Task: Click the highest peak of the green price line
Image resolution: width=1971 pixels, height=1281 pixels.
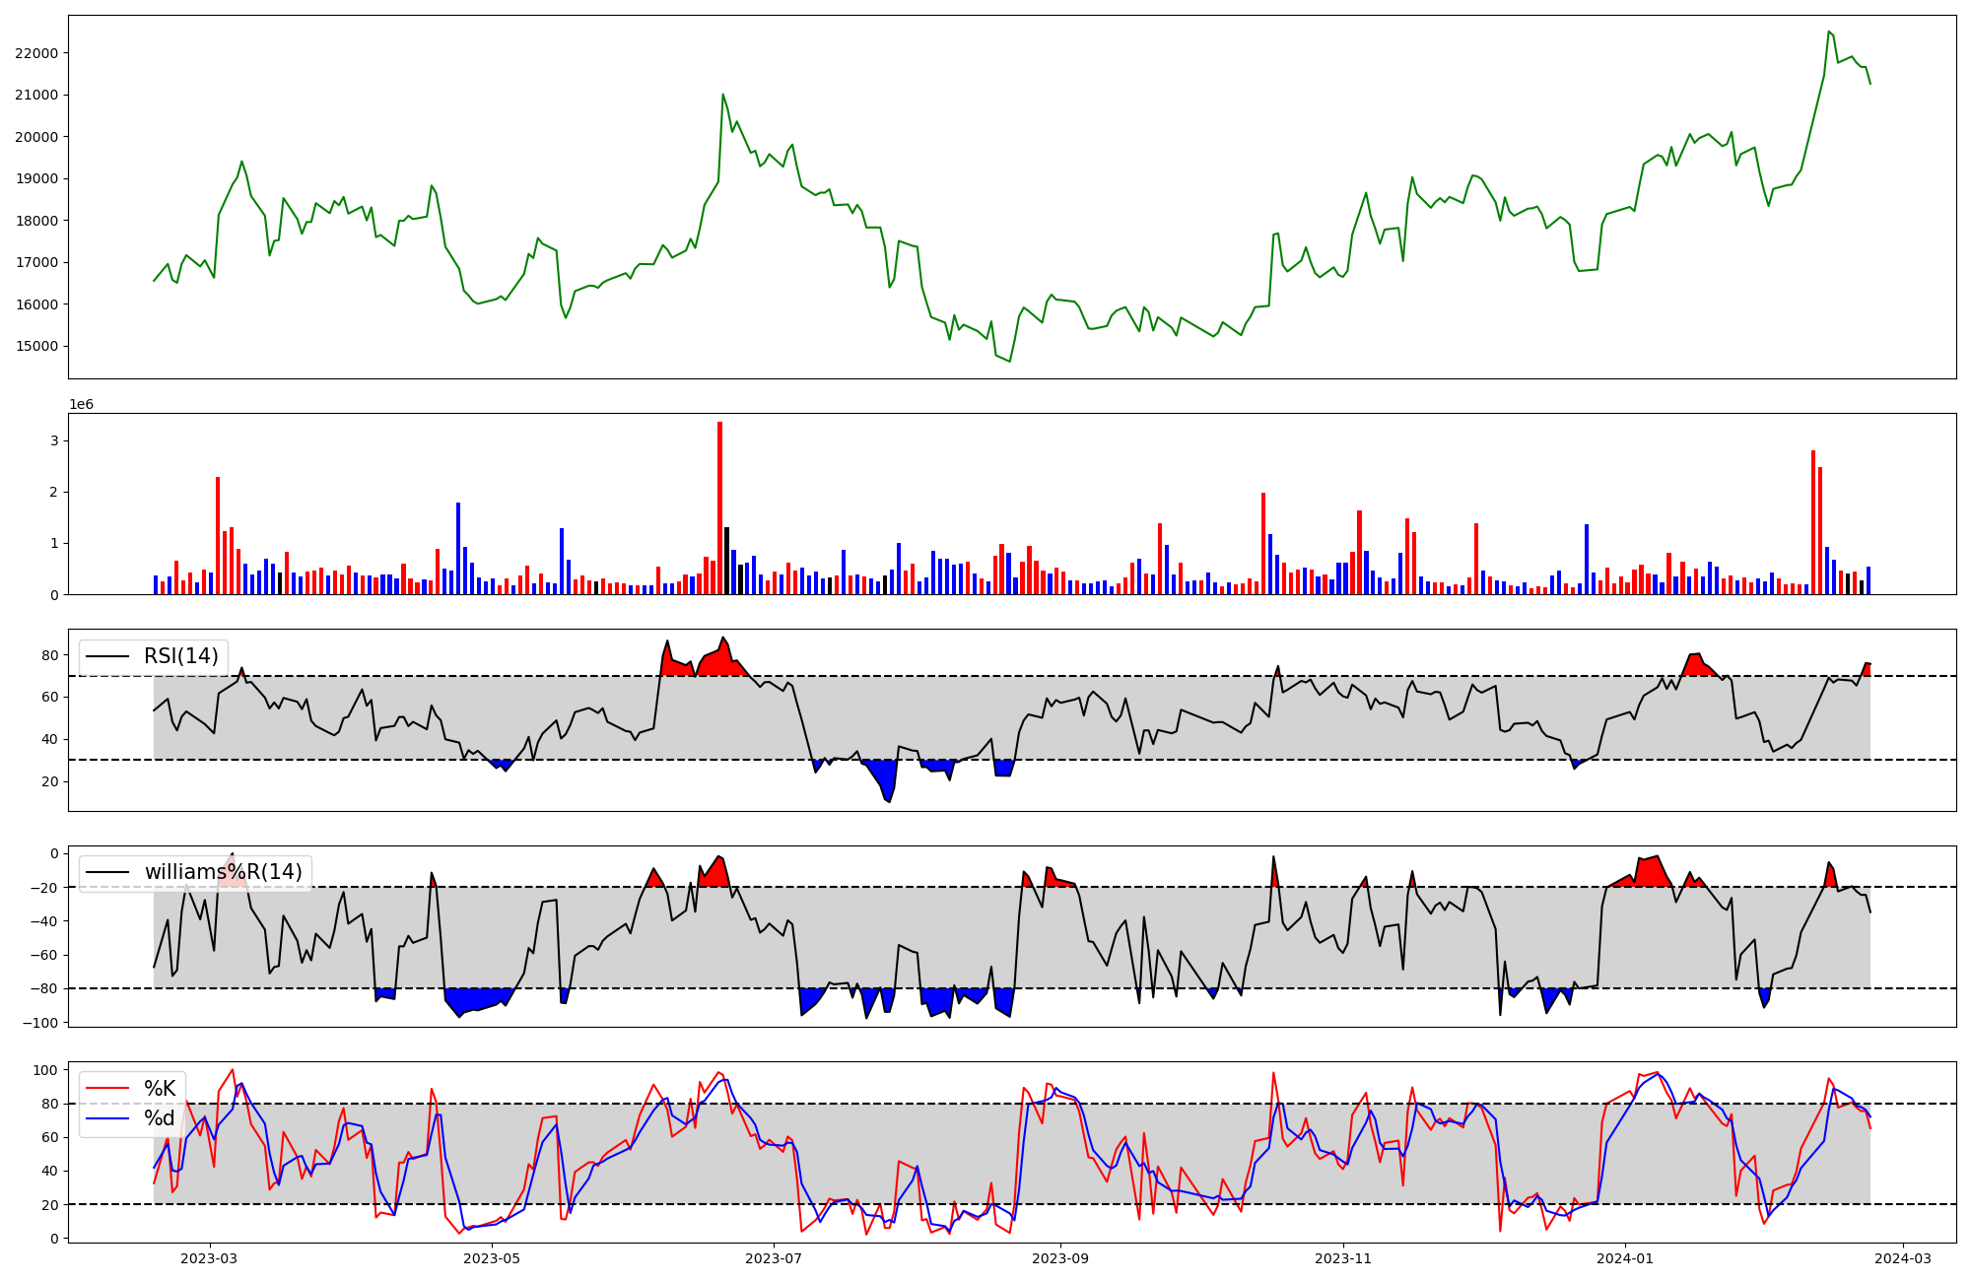Action: 1828,32
